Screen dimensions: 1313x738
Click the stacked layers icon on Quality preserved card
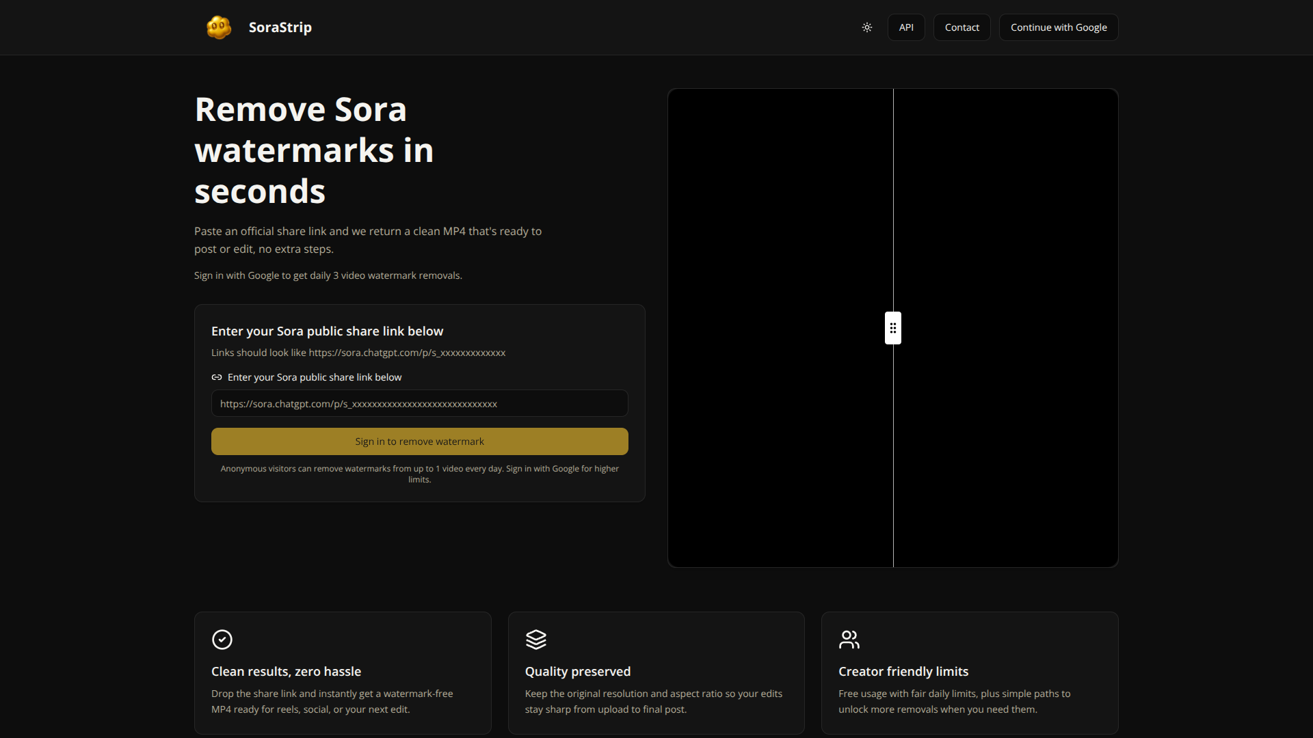536,640
